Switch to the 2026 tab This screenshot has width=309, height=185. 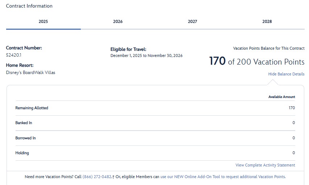pos(118,22)
